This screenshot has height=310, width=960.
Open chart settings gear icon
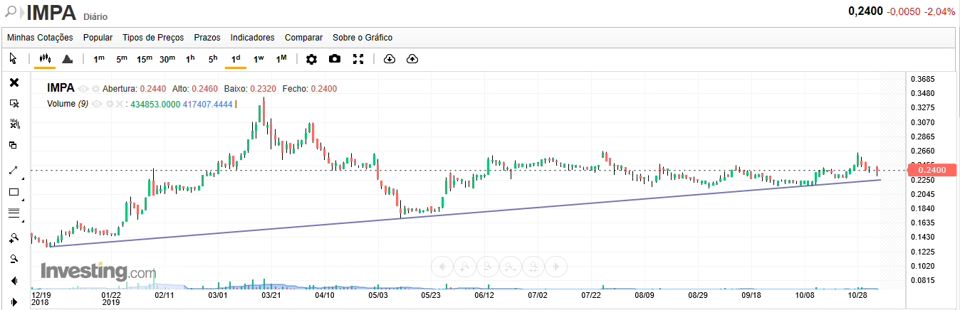click(311, 59)
